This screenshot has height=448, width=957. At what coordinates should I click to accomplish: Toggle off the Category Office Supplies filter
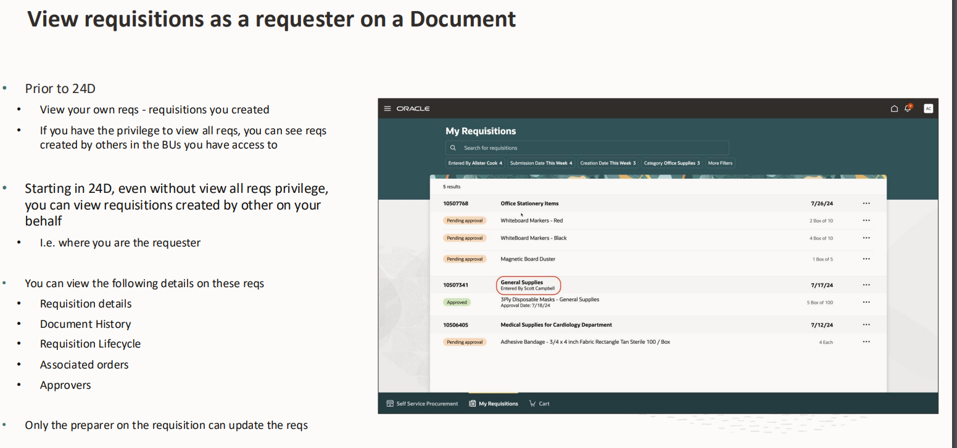tap(671, 163)
